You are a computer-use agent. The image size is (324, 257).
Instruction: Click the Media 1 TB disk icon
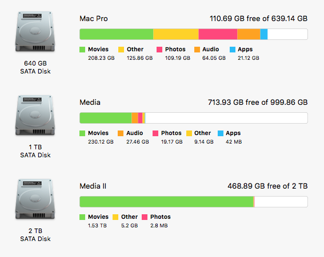(x=35, y=116)
